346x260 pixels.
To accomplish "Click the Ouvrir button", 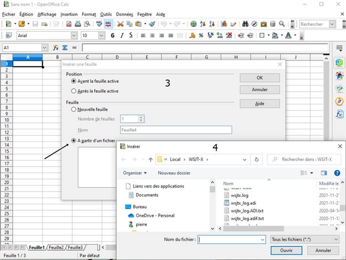I will (x=287, y=250).
